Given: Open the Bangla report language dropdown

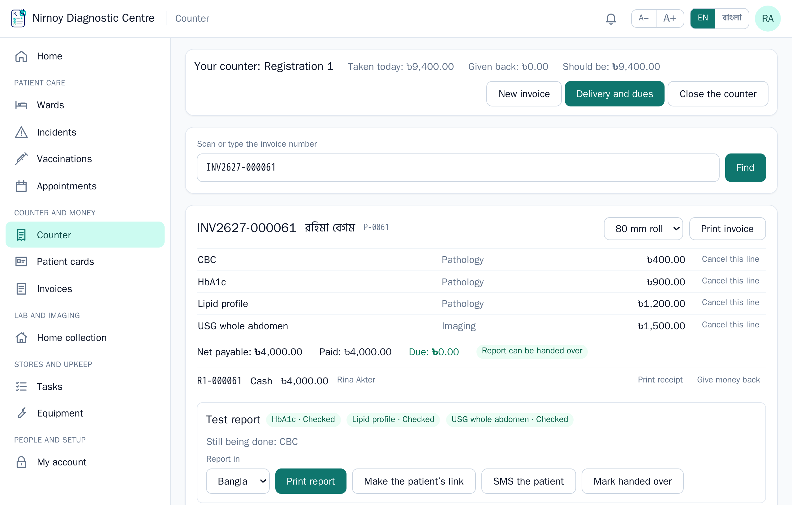Looking at the screenshot, I should coord(238,481).
